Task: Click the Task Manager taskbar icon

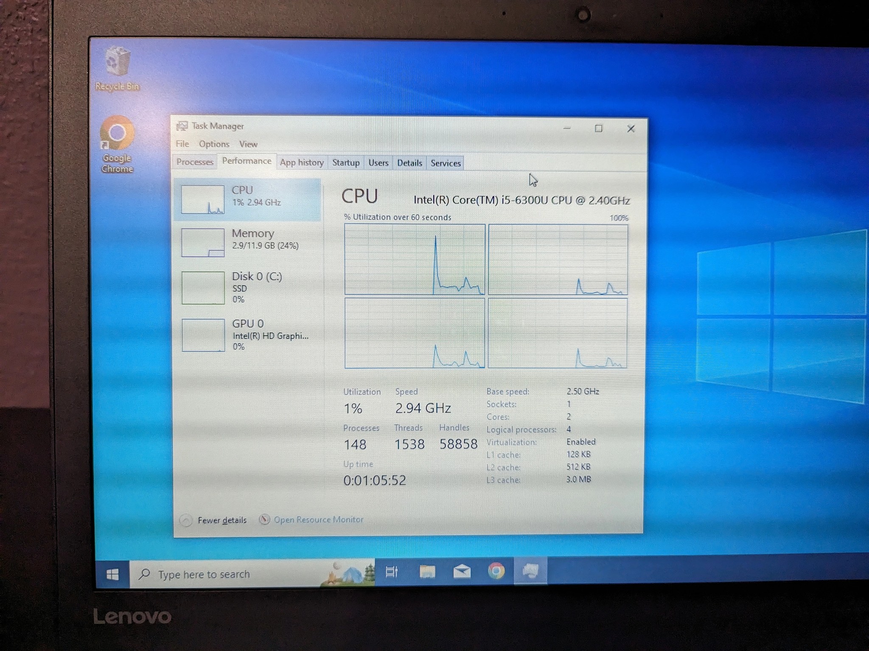Action: 530,571
